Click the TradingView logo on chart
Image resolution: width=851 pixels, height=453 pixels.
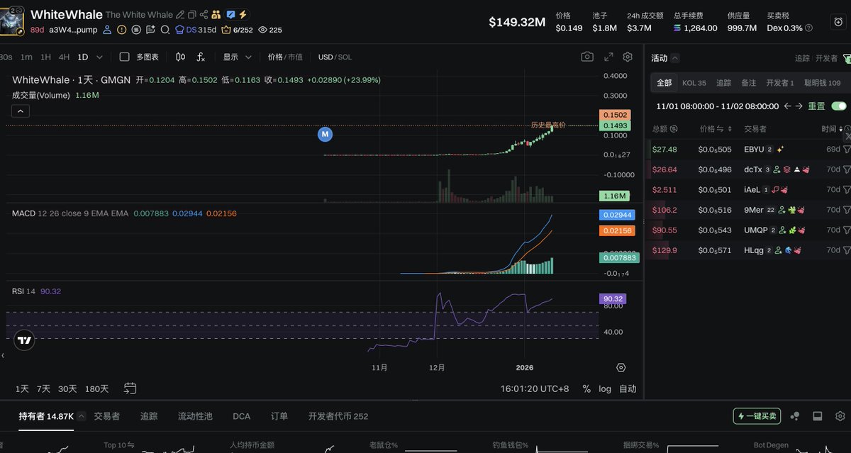[x=24, y=340]
